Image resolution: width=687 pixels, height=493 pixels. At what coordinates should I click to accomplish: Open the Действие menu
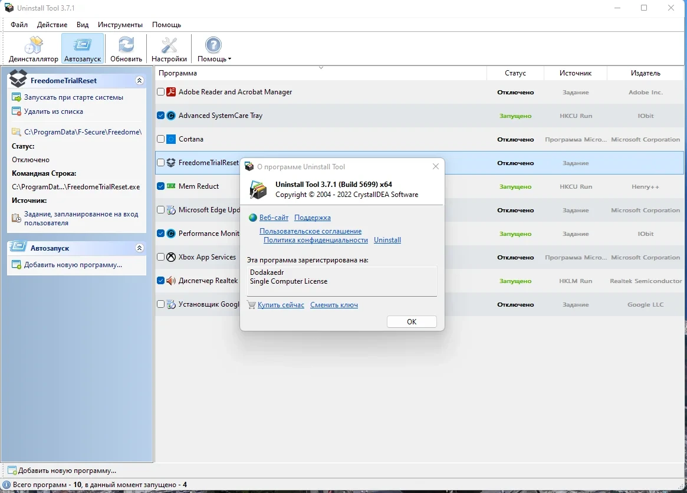pyautogui.click(x=52, y=25)
